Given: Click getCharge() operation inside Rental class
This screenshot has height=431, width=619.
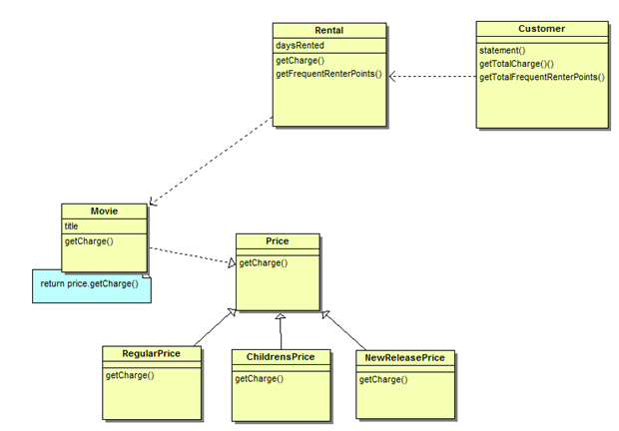Looking at the screenshot, I should (300, 61).
